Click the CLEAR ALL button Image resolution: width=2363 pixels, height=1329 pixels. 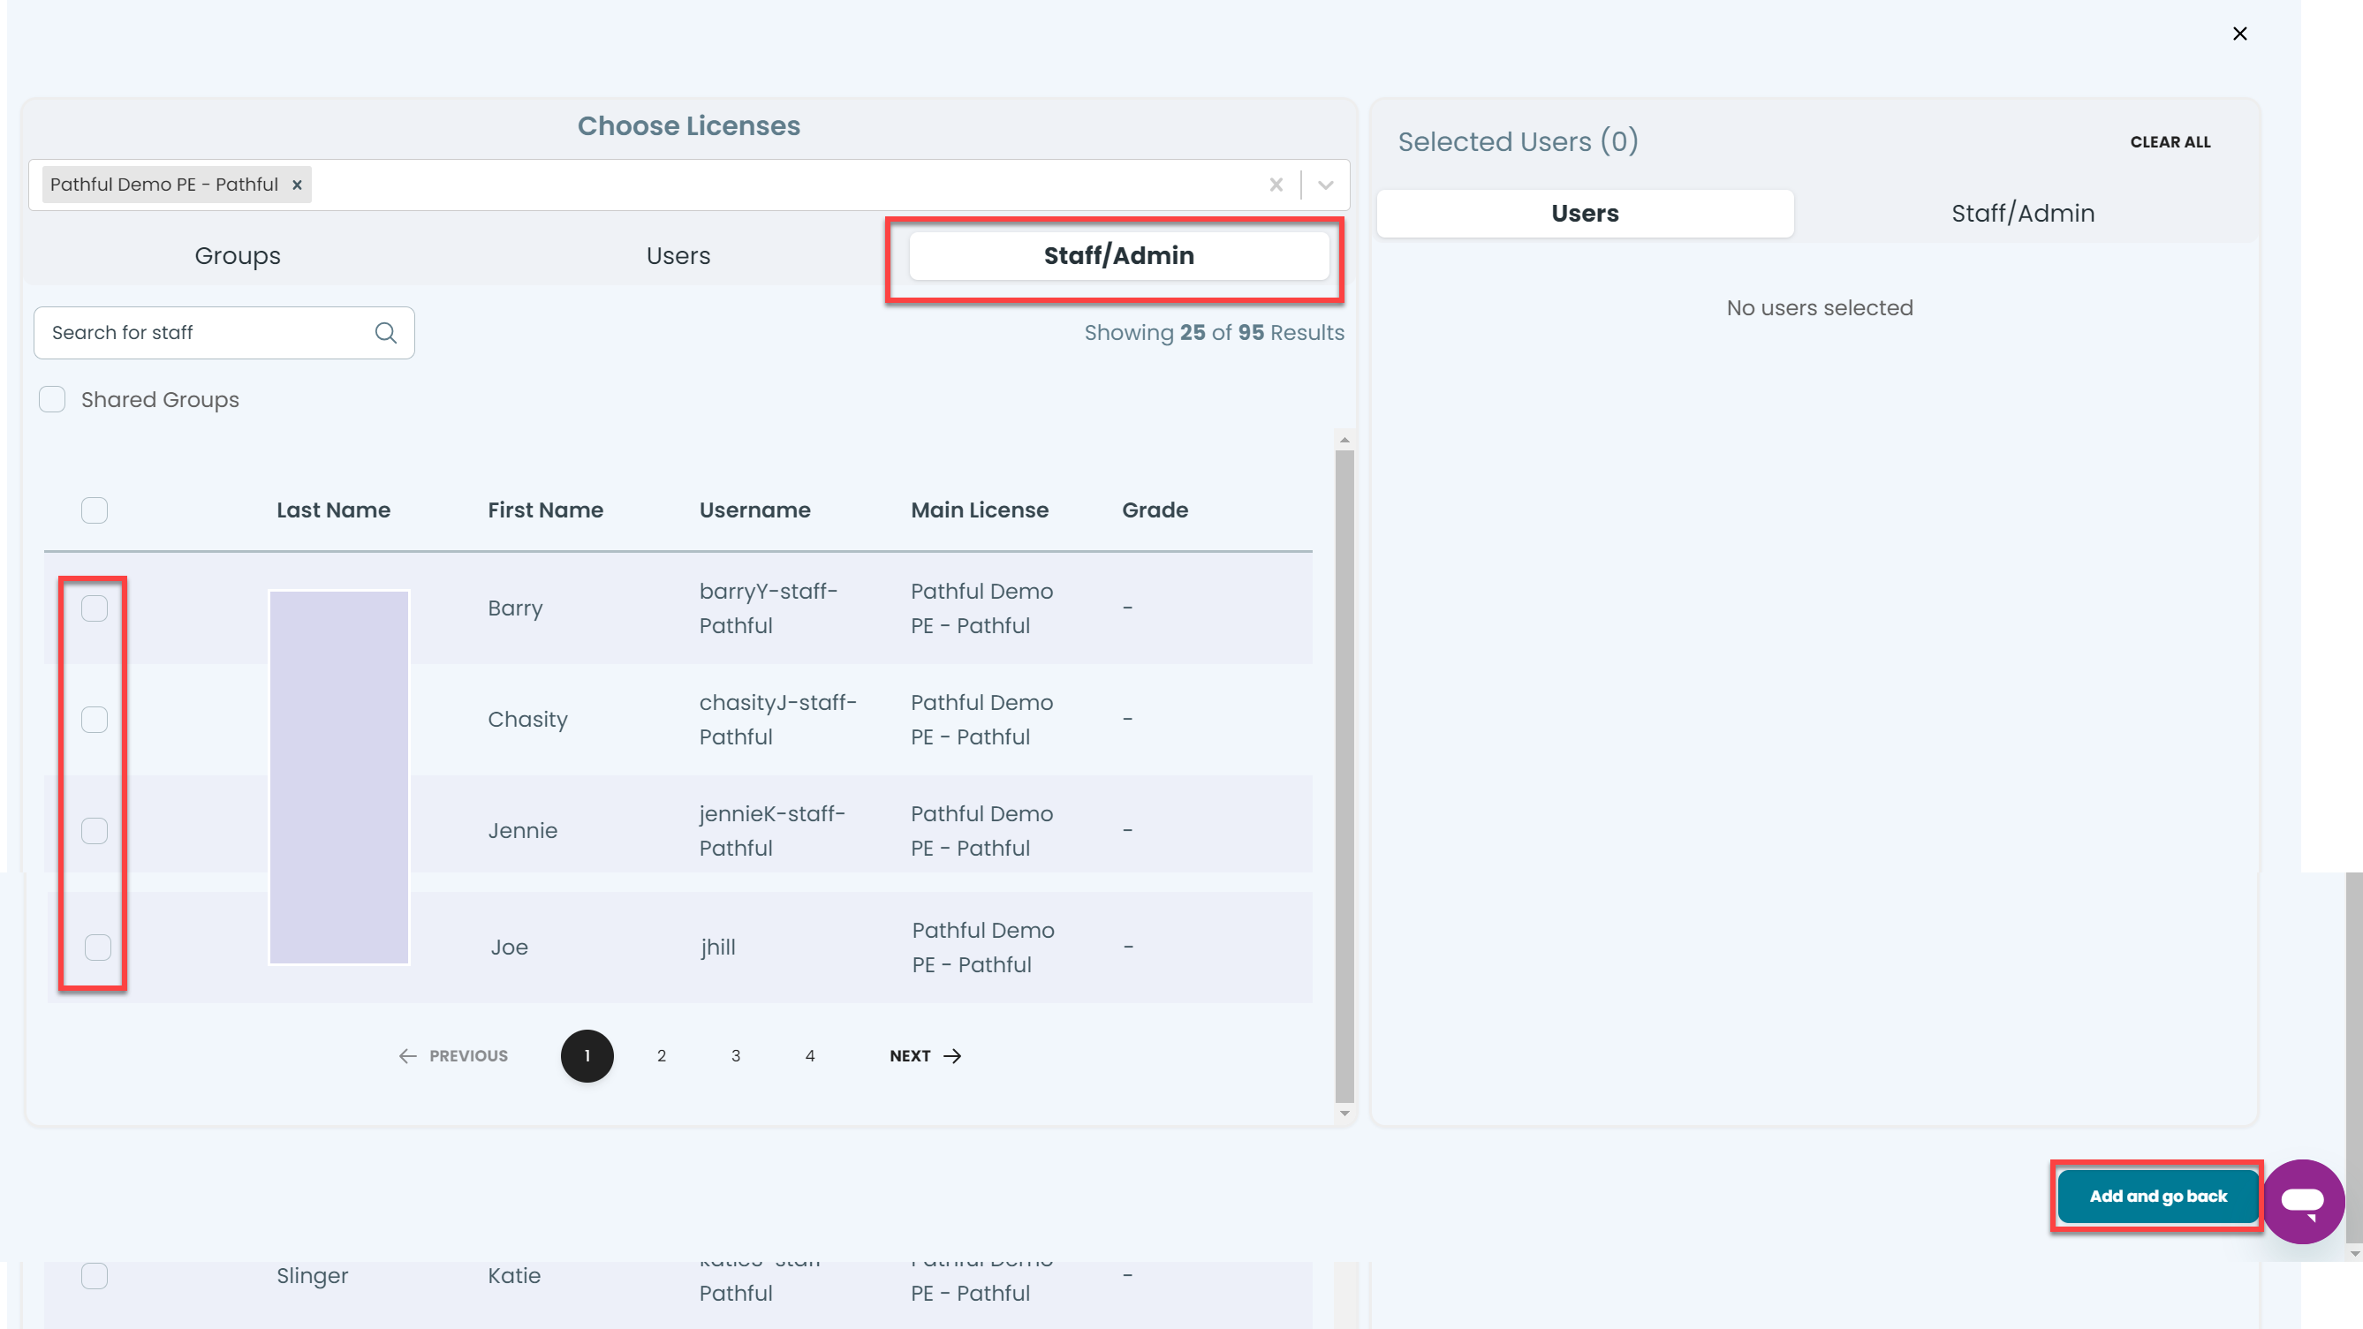click(x=2170, y=142)
